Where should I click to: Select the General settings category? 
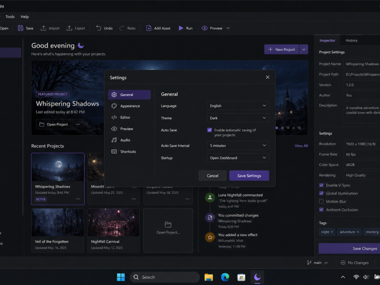(x=129, y=95)
